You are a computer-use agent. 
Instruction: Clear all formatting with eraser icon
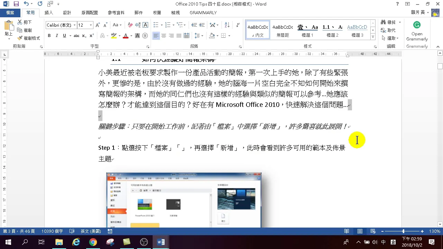pos(130,25)
